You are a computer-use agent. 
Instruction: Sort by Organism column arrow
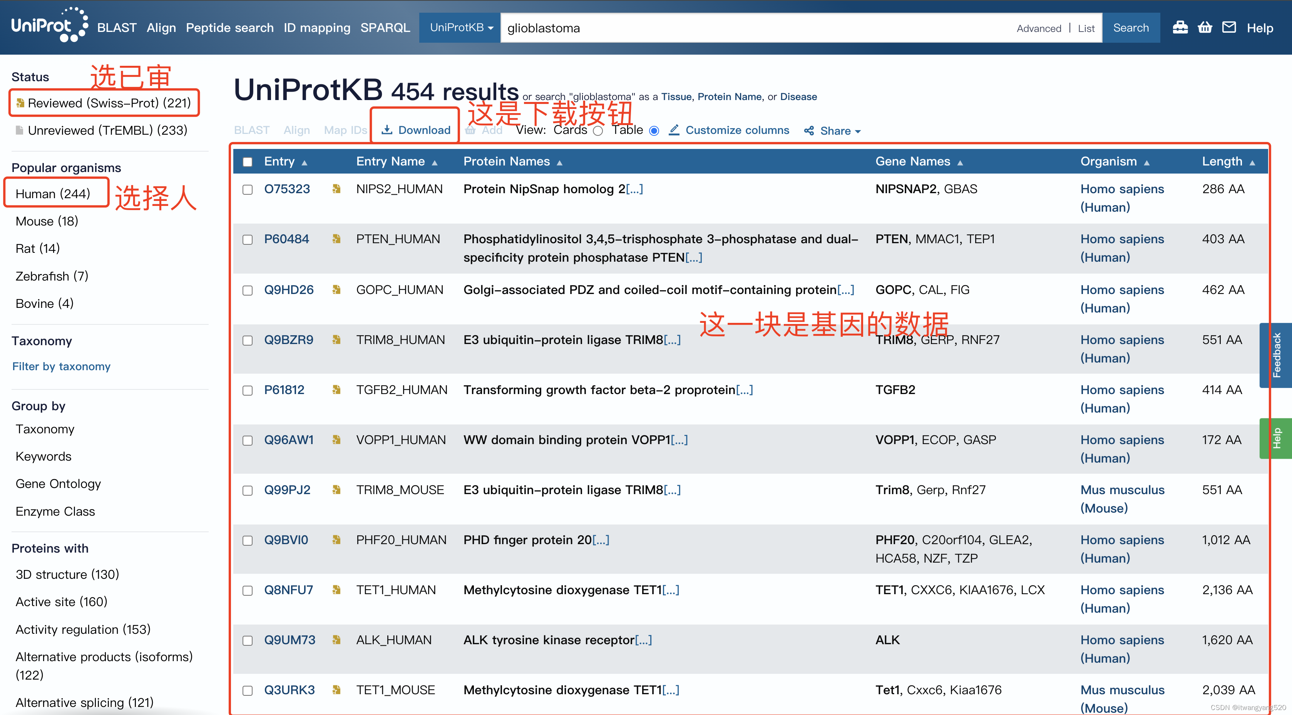[1146, 162]
